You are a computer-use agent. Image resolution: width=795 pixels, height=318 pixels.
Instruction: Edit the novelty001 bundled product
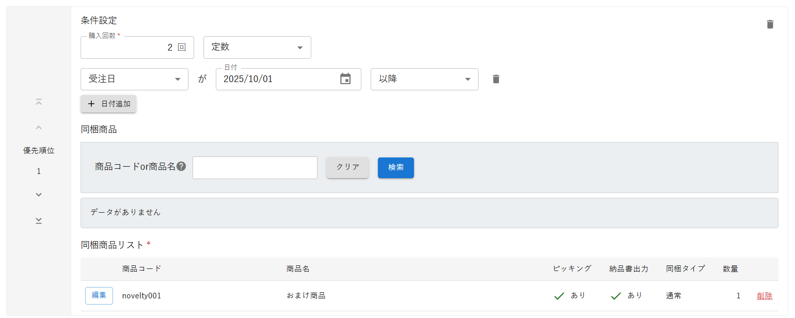click(99, 296)
